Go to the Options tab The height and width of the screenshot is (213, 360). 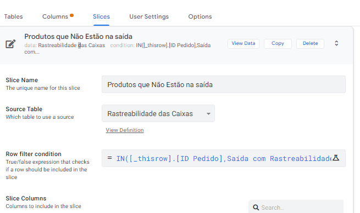click(200, 17)
